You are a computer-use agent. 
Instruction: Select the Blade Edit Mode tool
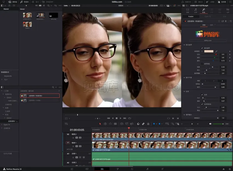(x=115, y=124)
